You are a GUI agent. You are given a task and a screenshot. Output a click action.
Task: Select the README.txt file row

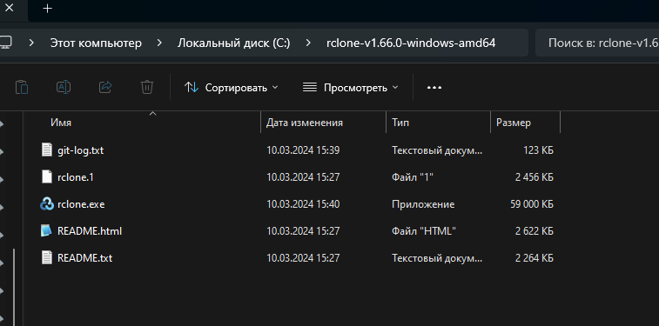pyautogui.click(x=297, y=257)
